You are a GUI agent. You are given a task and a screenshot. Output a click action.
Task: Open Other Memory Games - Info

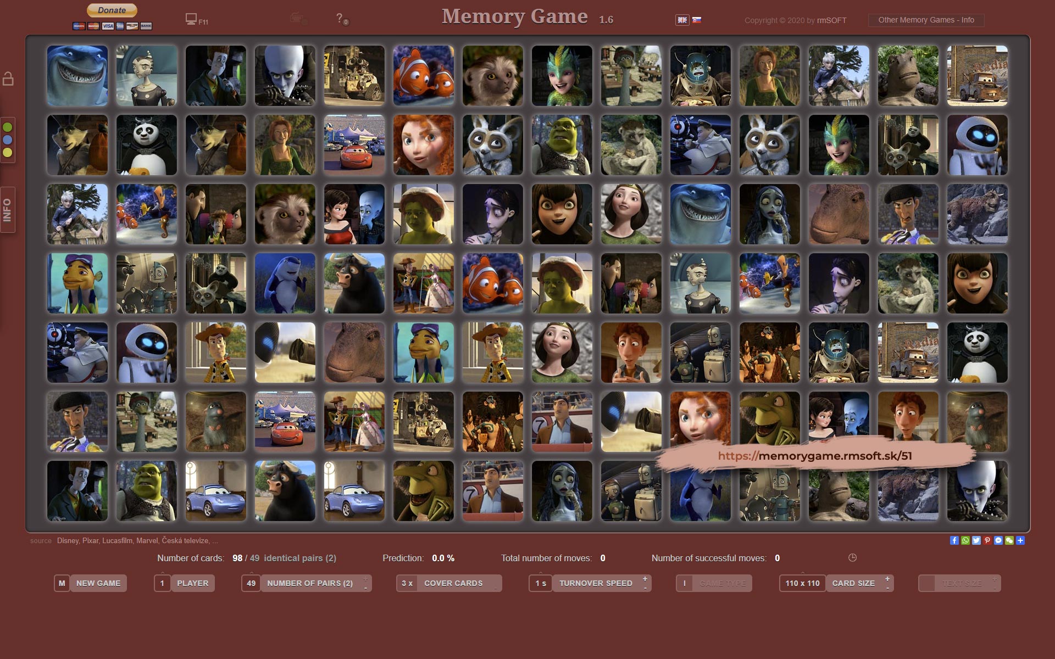point(926,20)
